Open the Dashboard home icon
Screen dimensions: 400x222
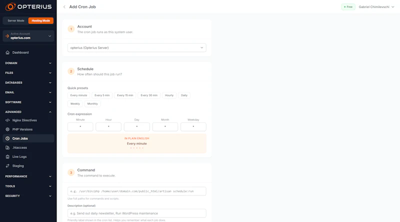[7, 52]
